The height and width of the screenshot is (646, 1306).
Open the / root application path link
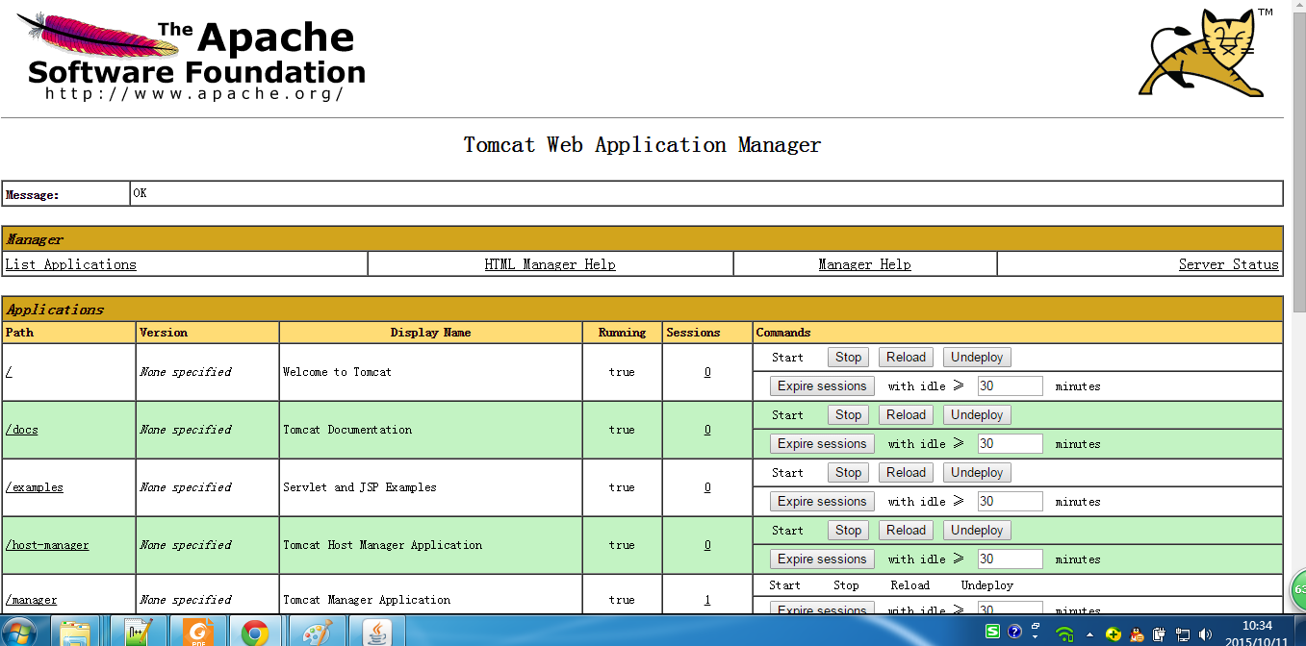[x=9, y=372]
